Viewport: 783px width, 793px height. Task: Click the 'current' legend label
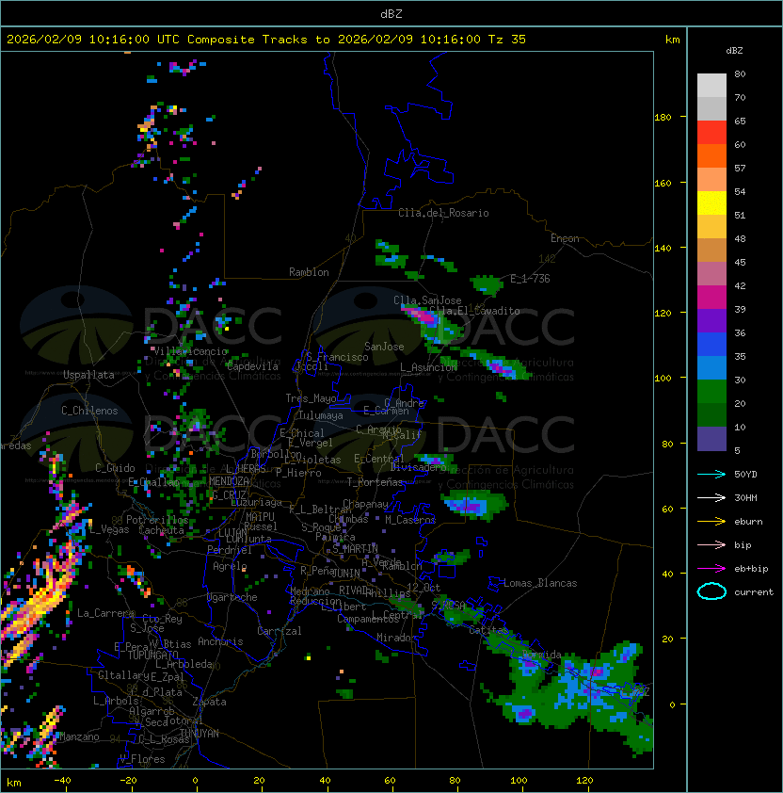[754, 591]
